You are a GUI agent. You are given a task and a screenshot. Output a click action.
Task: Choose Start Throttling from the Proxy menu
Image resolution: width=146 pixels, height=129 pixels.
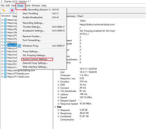[42, 14]
